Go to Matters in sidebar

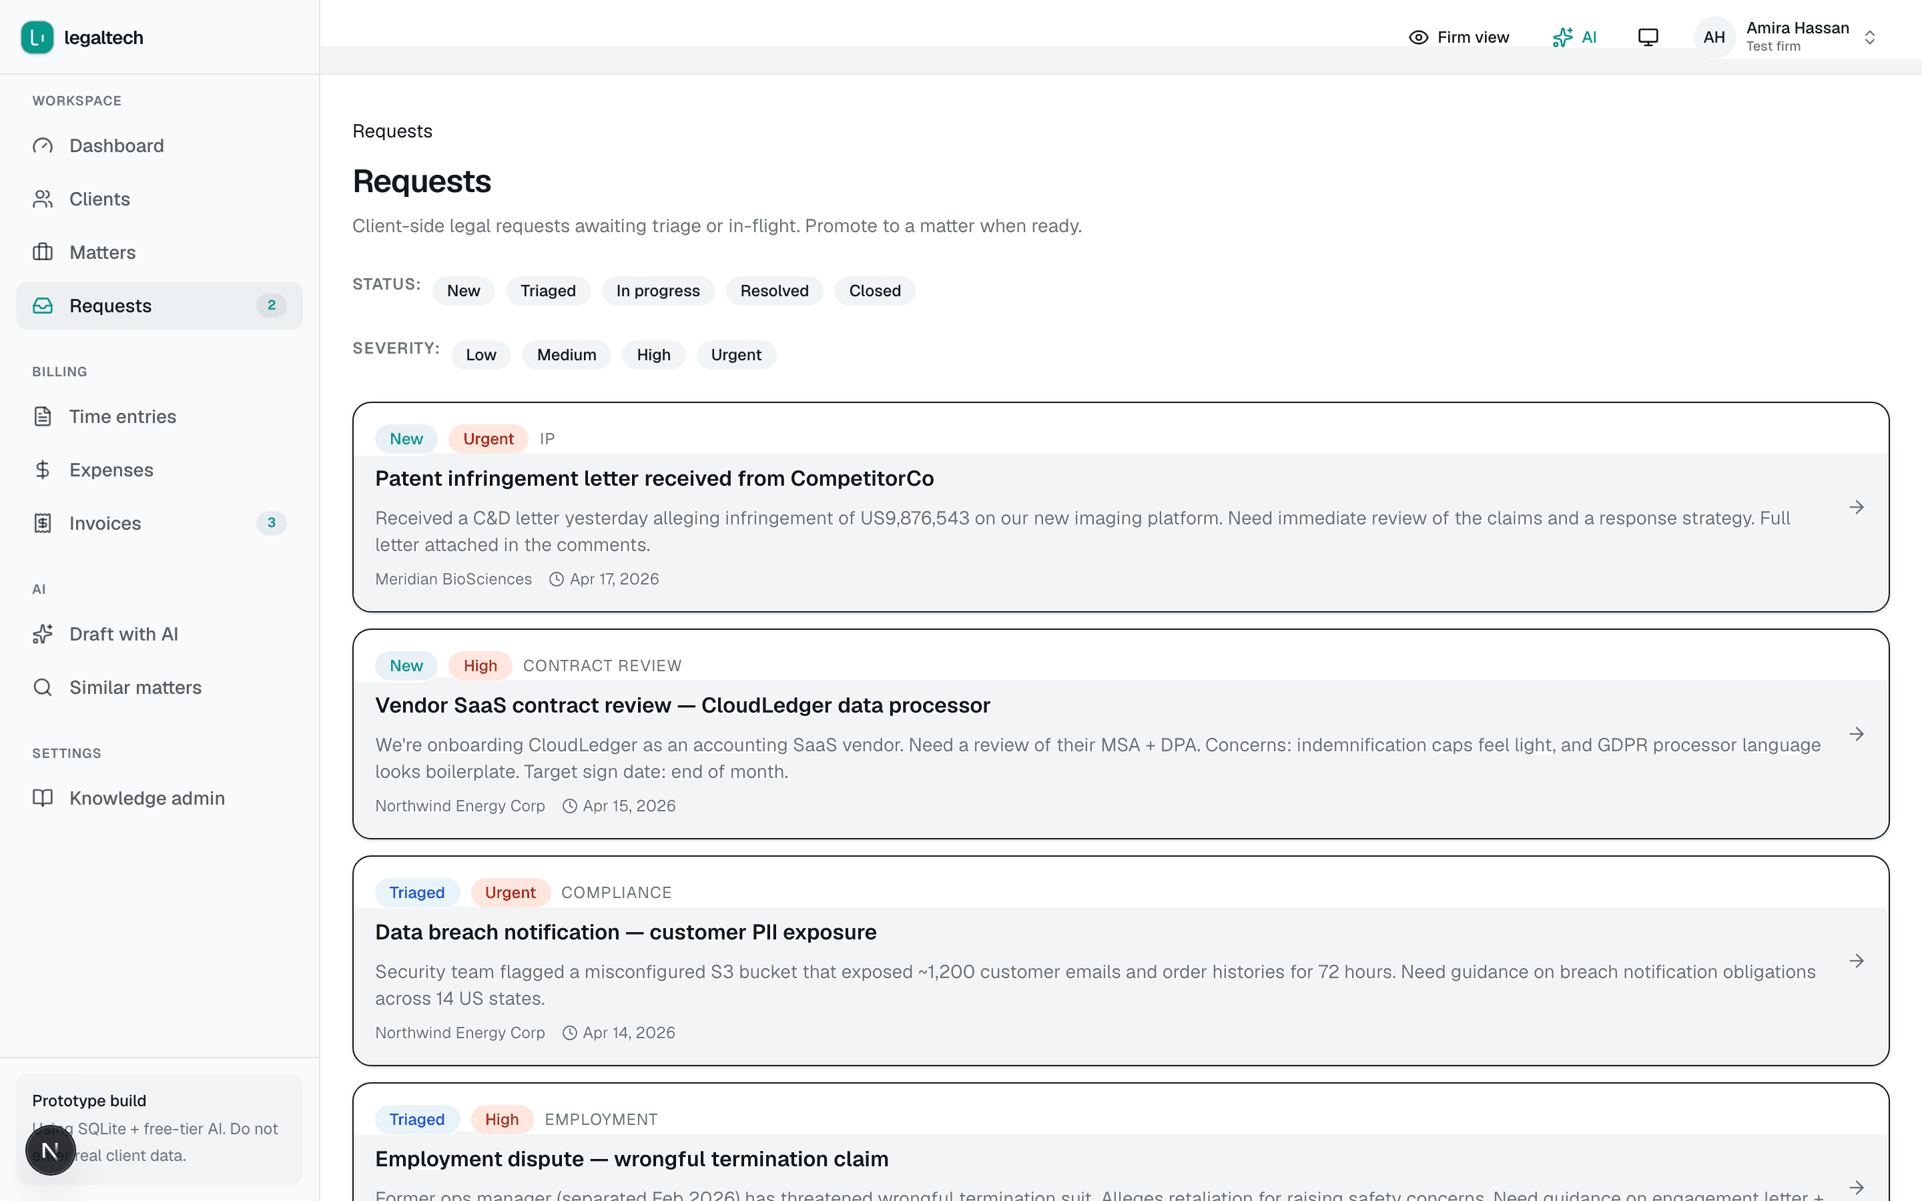tap(159, 252)
